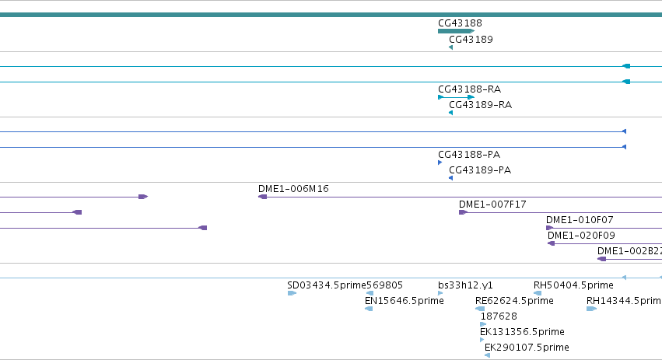This screenshot has height=360, width=662.
Task: Click the CG43188-PA protein arrow
Action: click(x=440, y=163)
